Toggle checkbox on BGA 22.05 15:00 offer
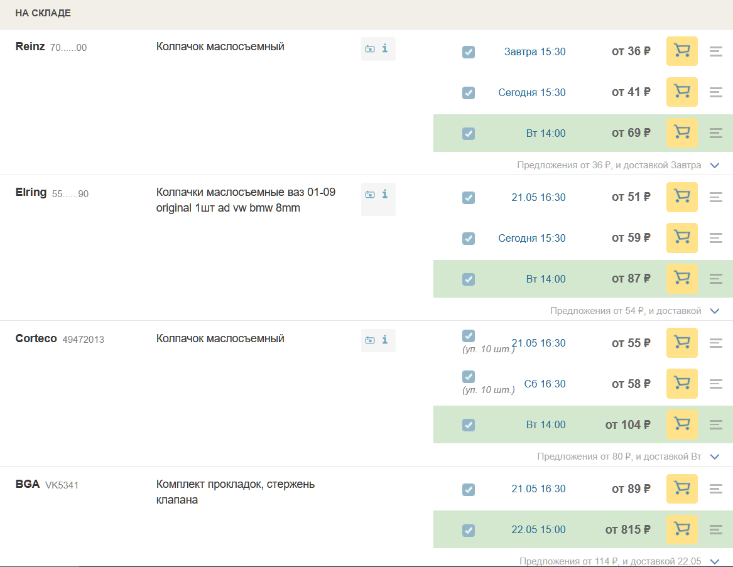 pos(469,530)
